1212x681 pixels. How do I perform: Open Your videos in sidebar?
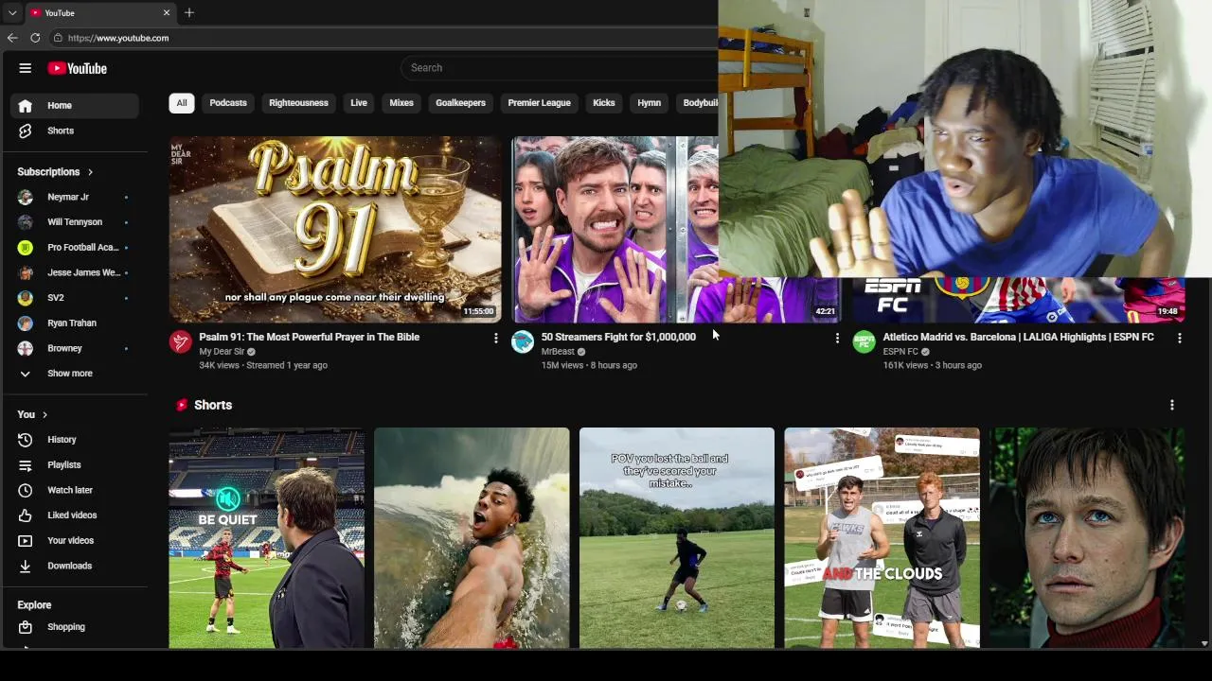coord(74,541)
